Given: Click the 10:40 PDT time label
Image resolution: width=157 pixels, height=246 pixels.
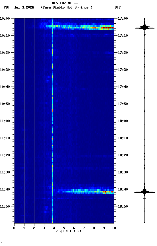Looking at the screenshot, I should click(x=5, y=87).
